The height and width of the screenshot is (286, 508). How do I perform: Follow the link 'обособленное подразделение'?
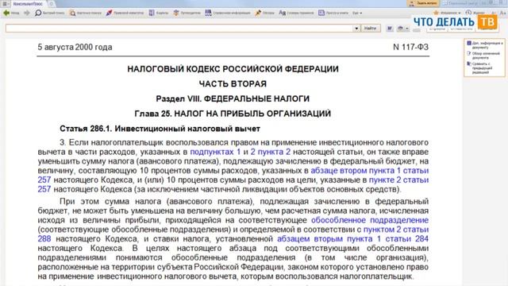click(370, 220)
